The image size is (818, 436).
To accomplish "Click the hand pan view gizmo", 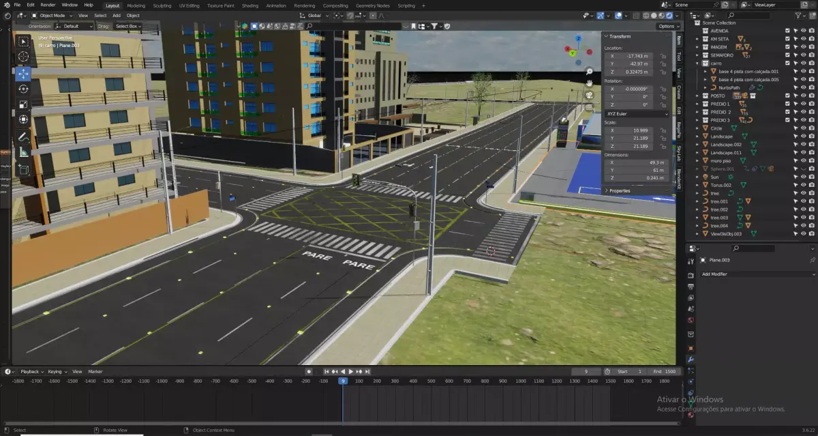I will point(589,83).
